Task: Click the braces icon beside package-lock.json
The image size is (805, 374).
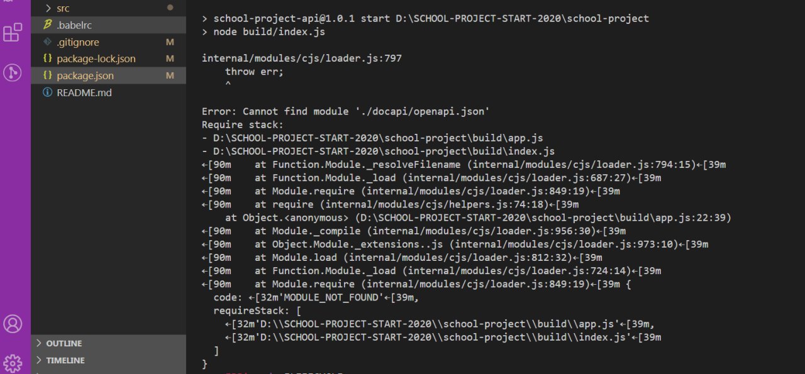Action: [47, 58]
